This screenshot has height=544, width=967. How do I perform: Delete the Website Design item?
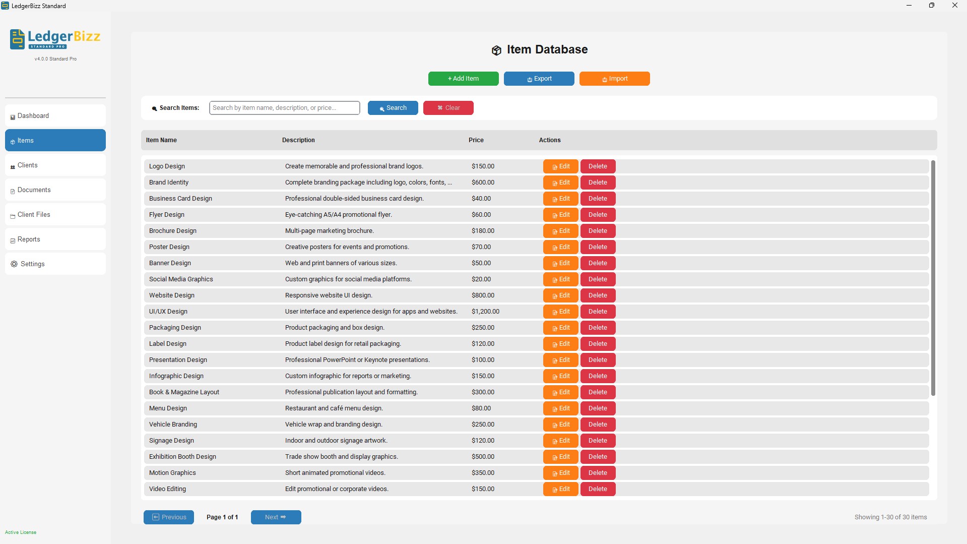pyautogui.click(x=598, y=295)
